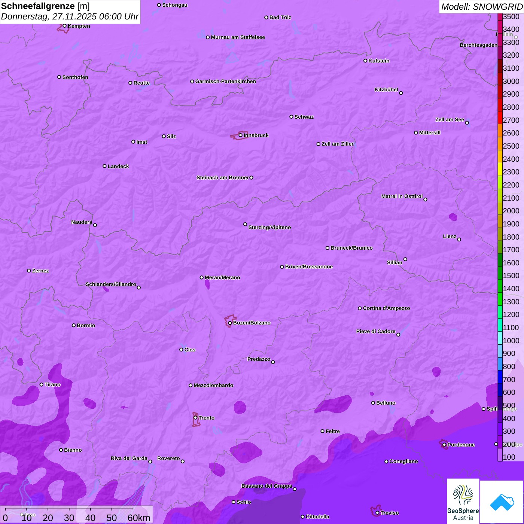Image resolution: width=524 pixels, height=524 pixels.
Task: Click the Kitzbühel location dot
Action: pyautogui.click(x=401, y=93)
